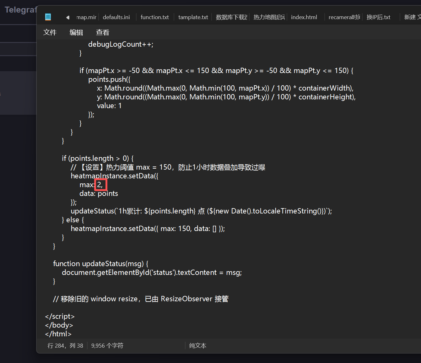Switch to the 换IP后.txt tab
The image size is (421, 363).
[378, 17]
